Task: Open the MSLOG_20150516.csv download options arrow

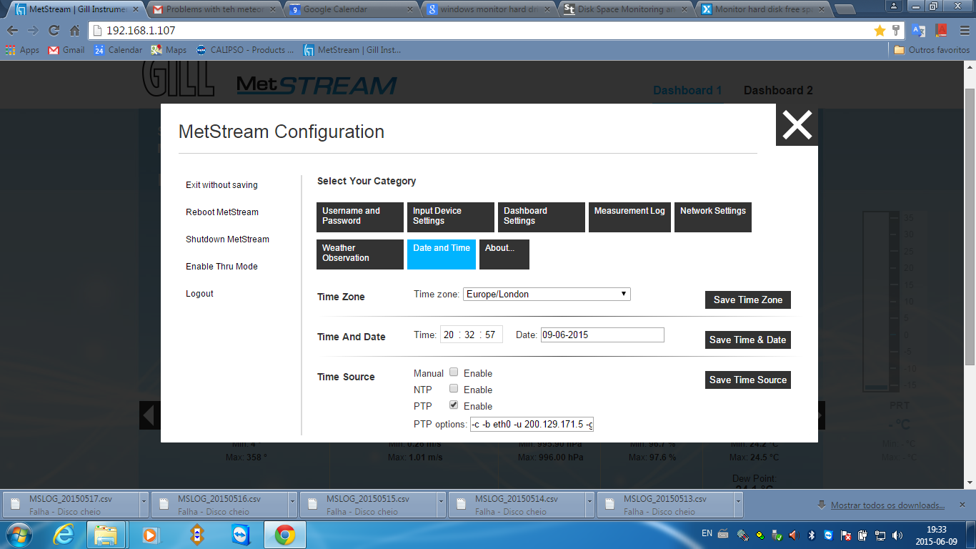Action: click(292, 505)
